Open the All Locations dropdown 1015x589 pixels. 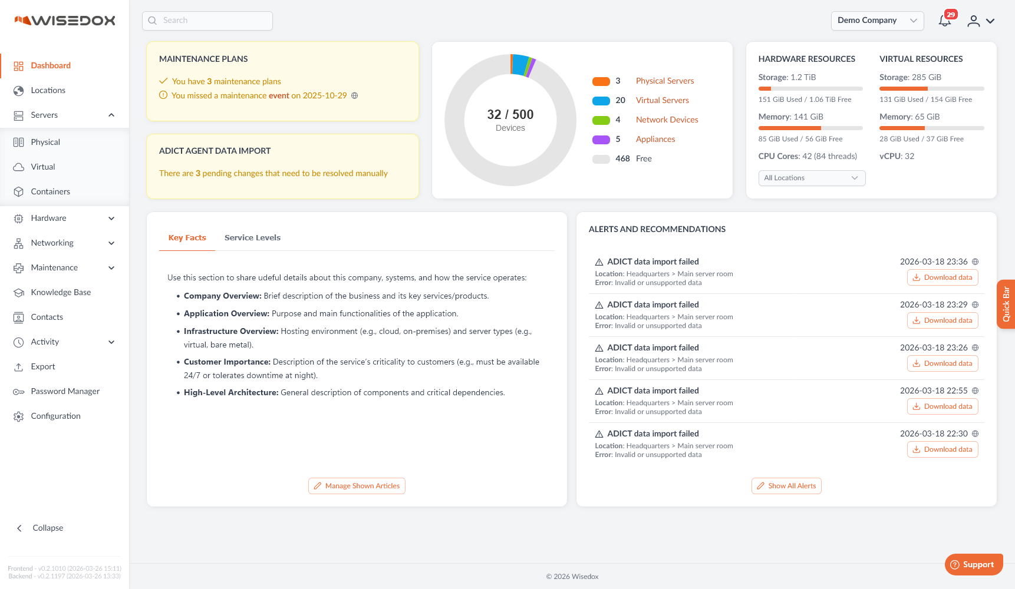[x=811, y=178]
